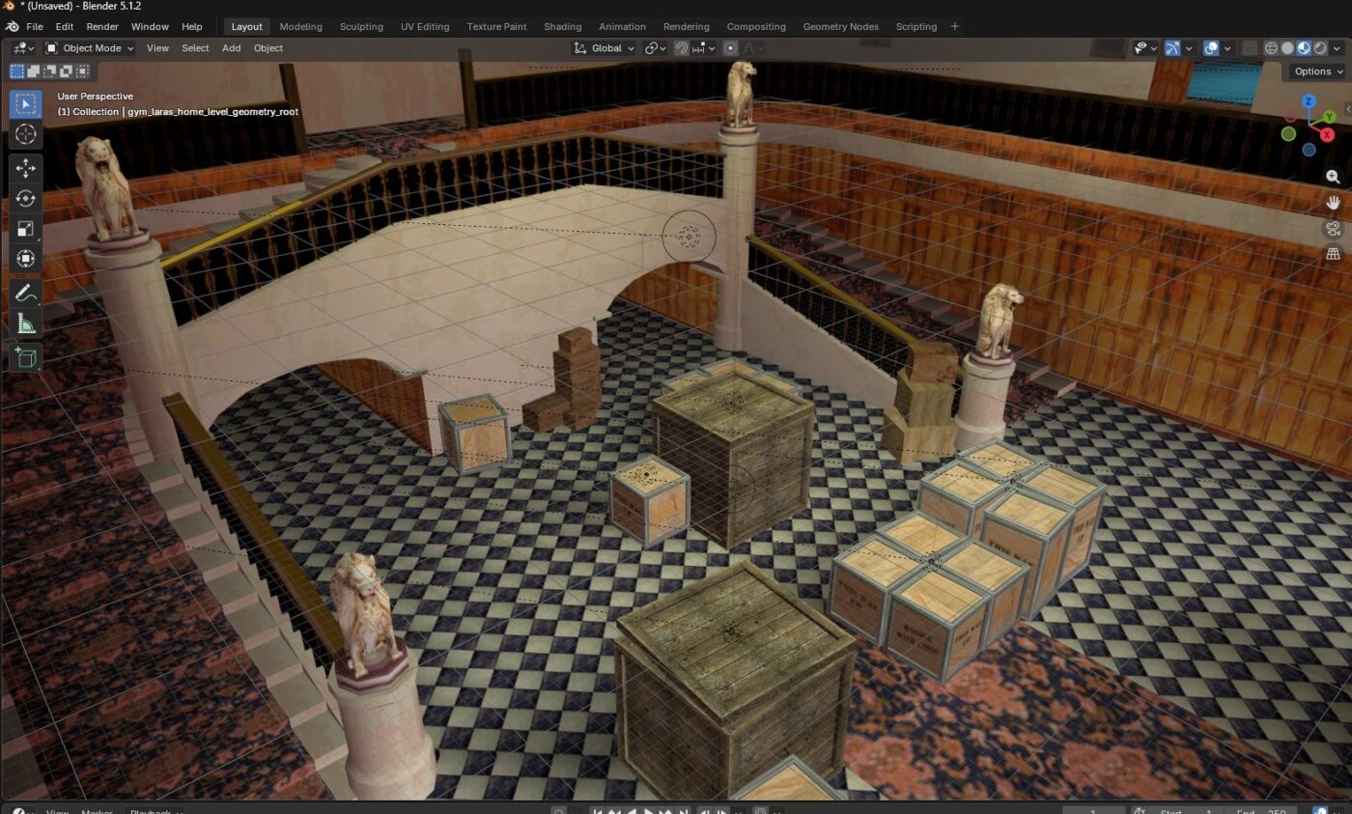Image resolution: width=1352 pixels, height=814 pixels.
Task: Toggle snapping magnet button
Action: coord(681,48)
